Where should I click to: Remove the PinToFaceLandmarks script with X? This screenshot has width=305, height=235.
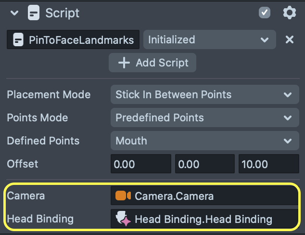(289, 40)
